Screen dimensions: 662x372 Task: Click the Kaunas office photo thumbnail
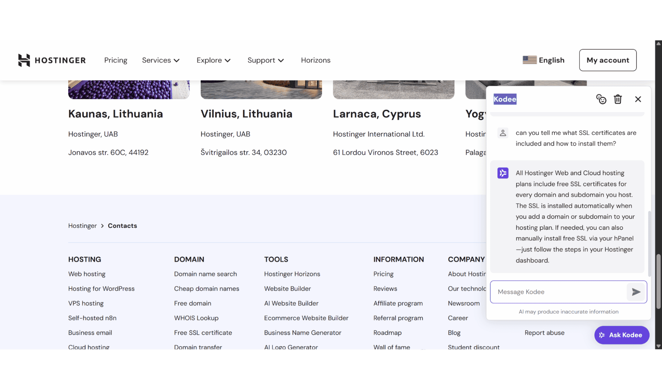(129, 90)
